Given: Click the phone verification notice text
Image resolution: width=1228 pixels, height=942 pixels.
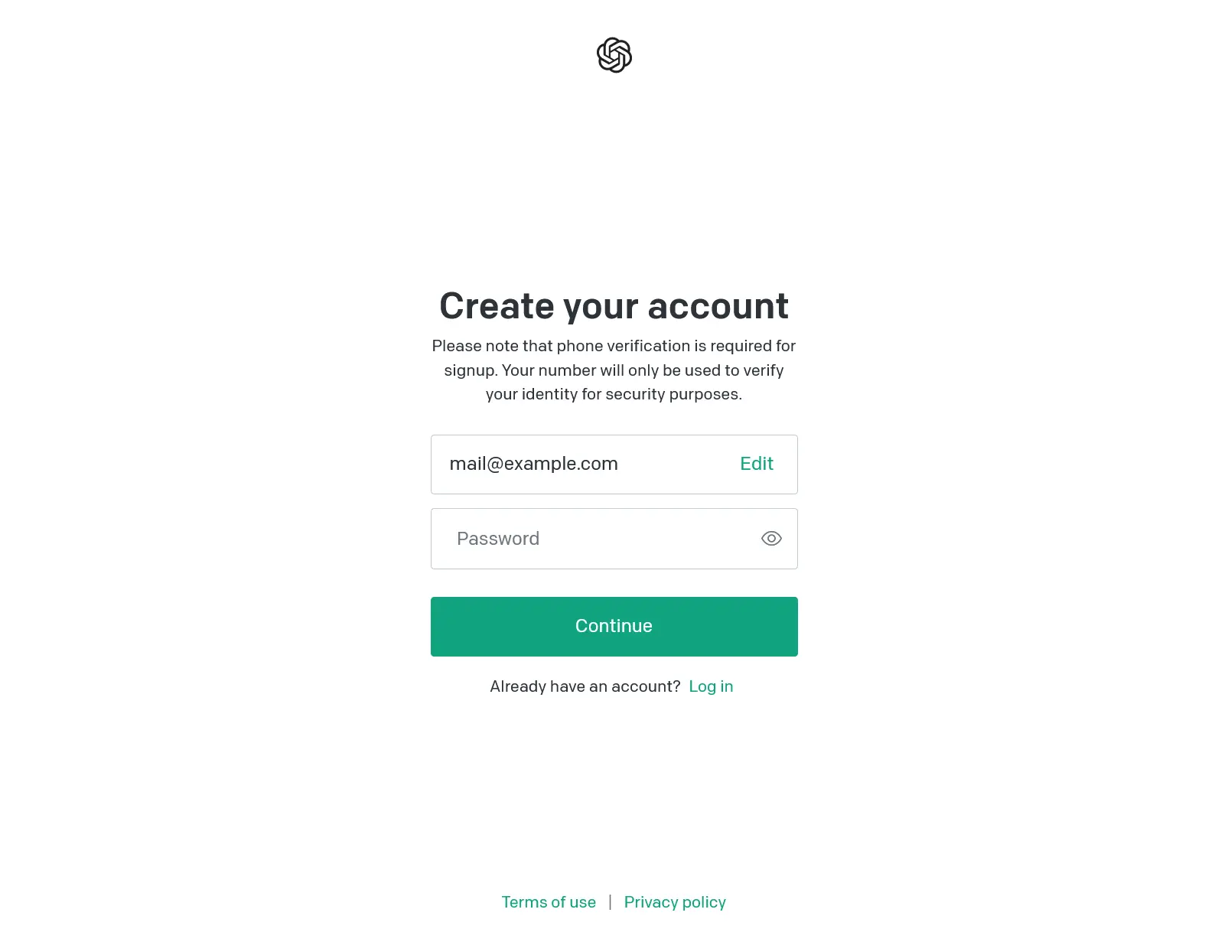Looking at the screenshot, I should pos(614,370).
